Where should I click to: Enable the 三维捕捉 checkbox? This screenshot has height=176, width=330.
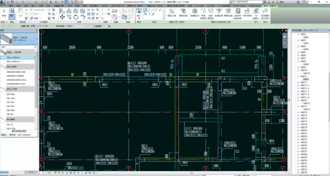pyautogui.click(x=92, y=26)
